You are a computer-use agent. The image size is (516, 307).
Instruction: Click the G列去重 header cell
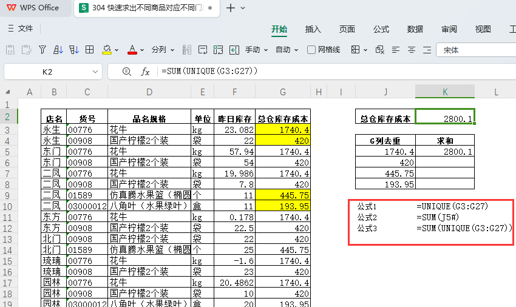pos(385,141)
